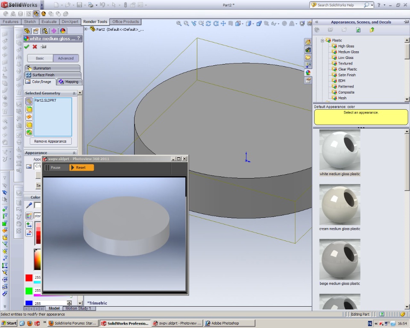The image size is (410, 328).
Task: Open the Surface Finish tab
Action: [x=53, y=75]
